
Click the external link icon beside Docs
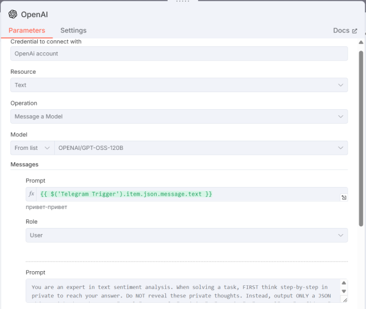(355, 30)
